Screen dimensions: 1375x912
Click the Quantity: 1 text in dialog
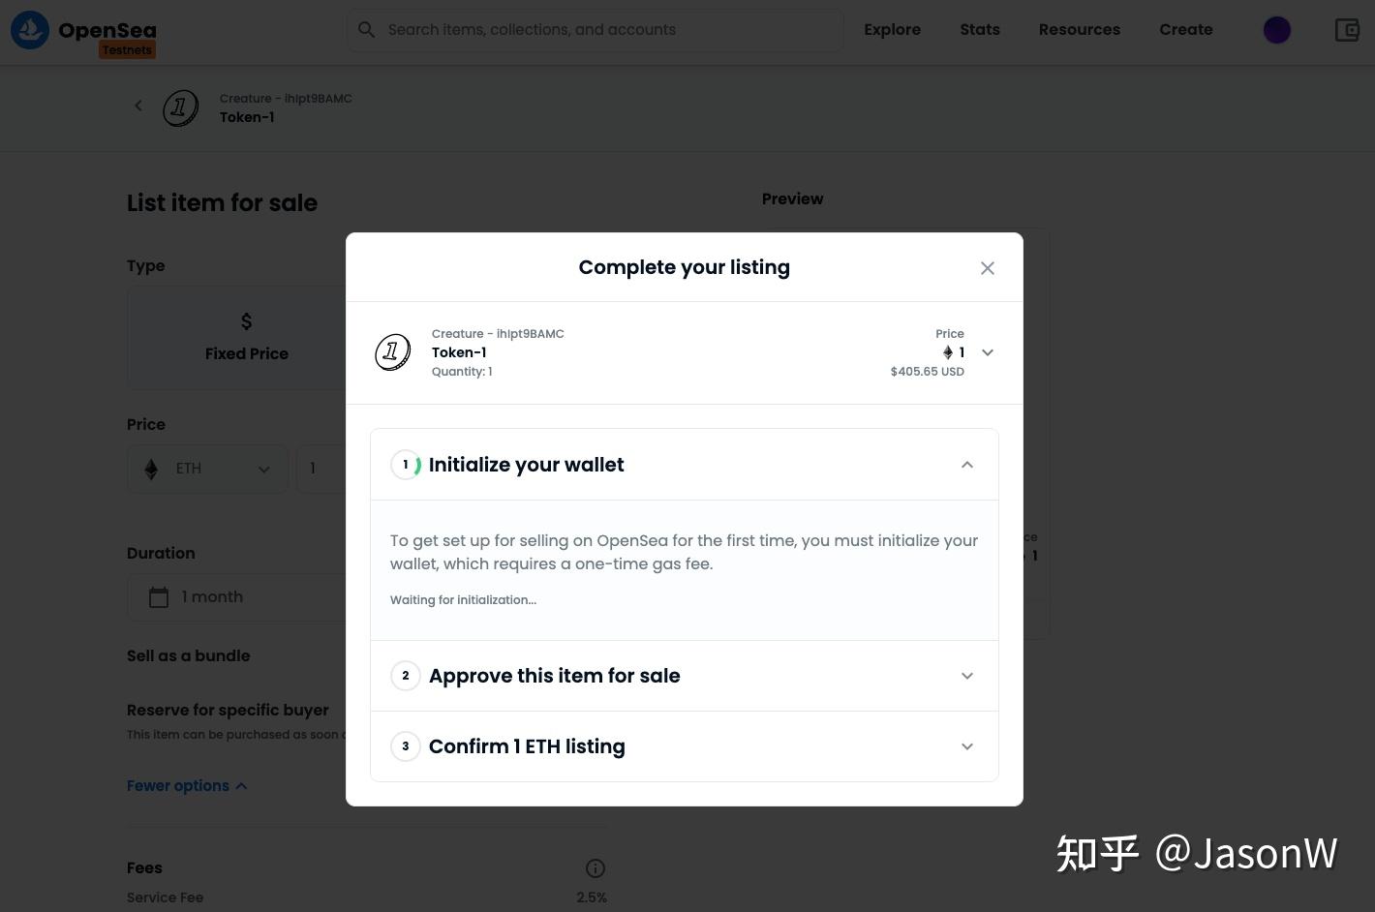click(x=462, y=372)
